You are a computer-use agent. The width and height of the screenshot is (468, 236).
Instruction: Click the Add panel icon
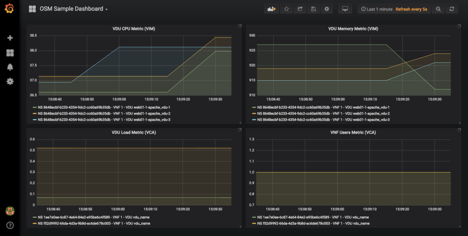click(271, 9)
